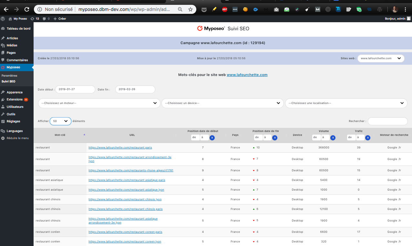Image resolution: width=412 pixels, height=246 pixels.
Task: Open Chrome three-dot menu
Action: pos(406,9)
